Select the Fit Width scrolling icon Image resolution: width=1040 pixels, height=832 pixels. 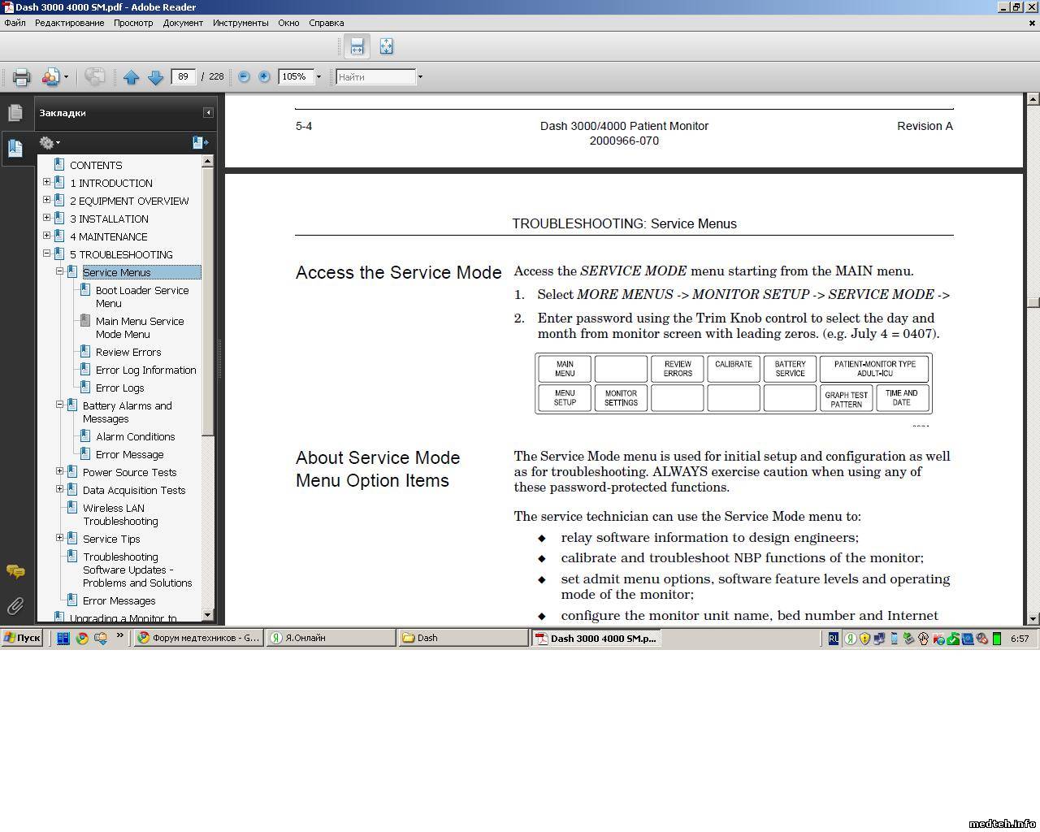point(357,46)
